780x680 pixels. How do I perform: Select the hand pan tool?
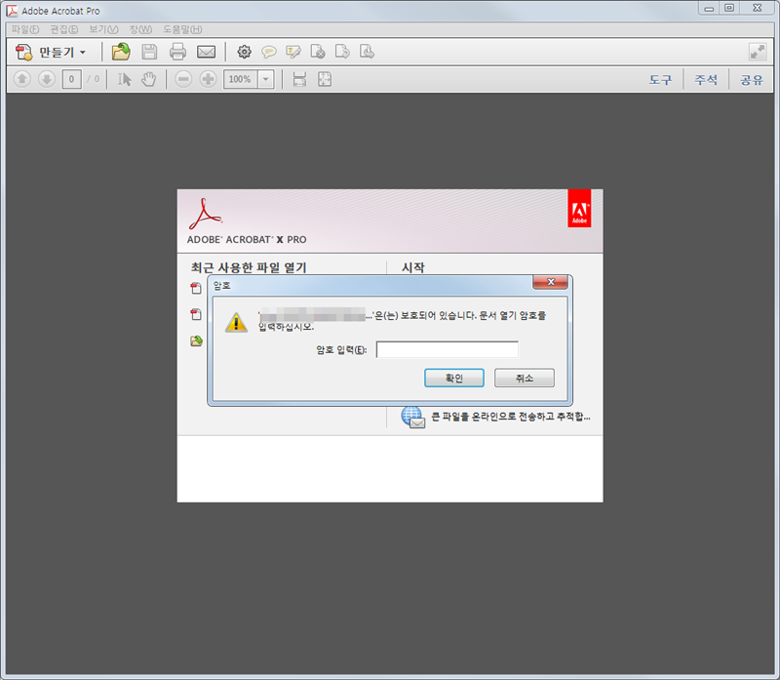coord(149,79)
